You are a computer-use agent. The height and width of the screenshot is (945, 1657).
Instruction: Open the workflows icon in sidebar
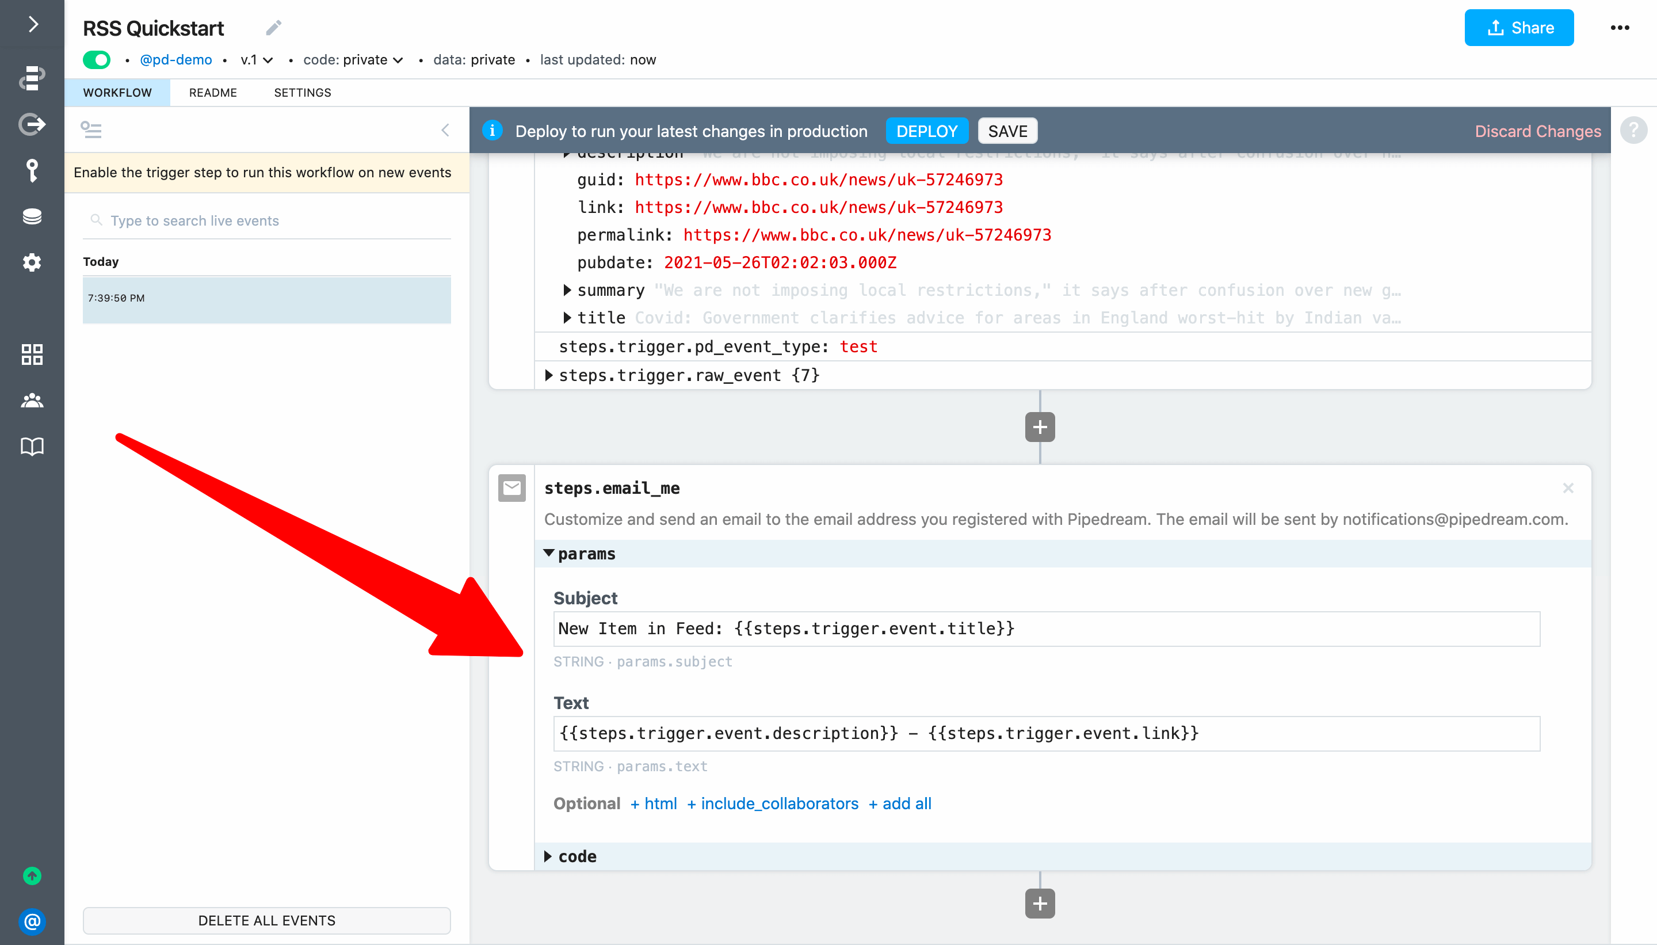[32, 77]
